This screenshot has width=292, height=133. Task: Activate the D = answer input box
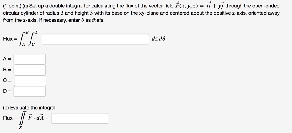tap(30, 92)
